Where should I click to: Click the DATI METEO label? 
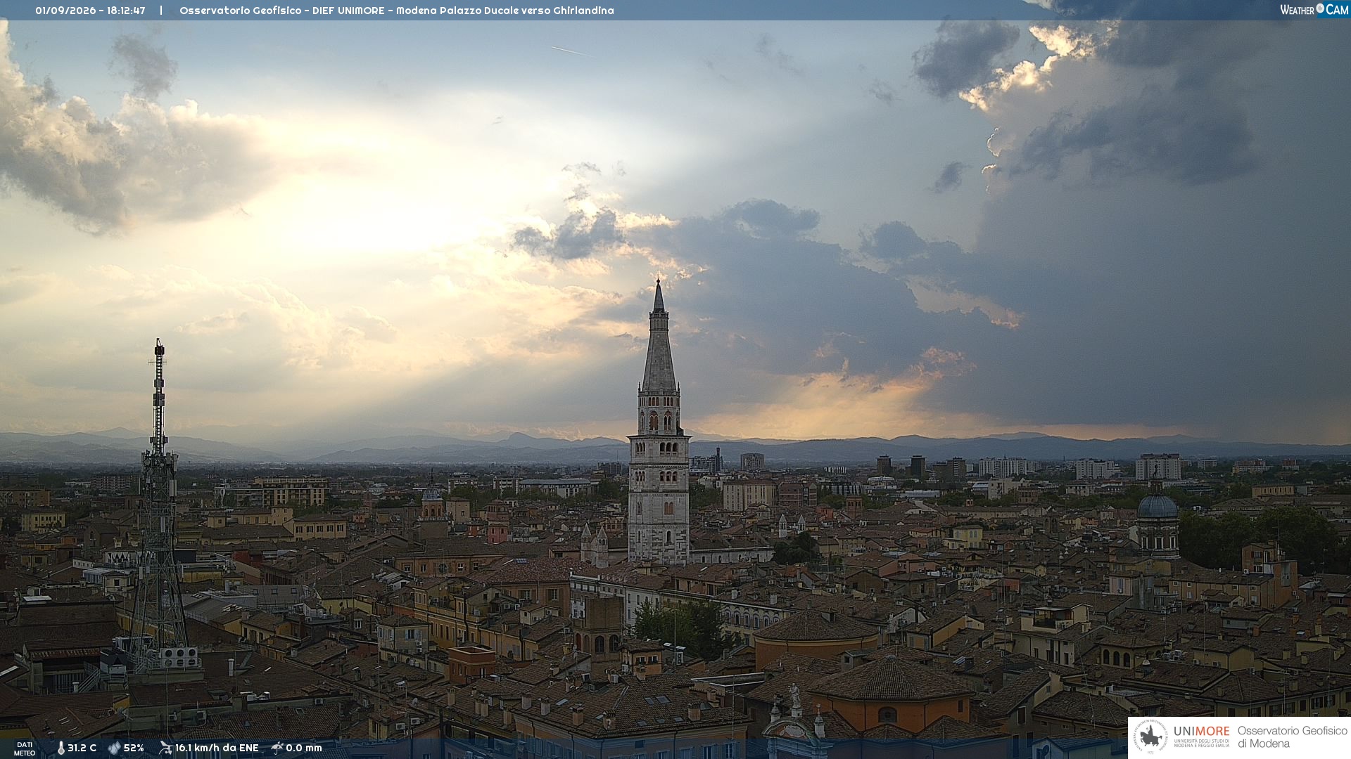click(x=25, y=748)
